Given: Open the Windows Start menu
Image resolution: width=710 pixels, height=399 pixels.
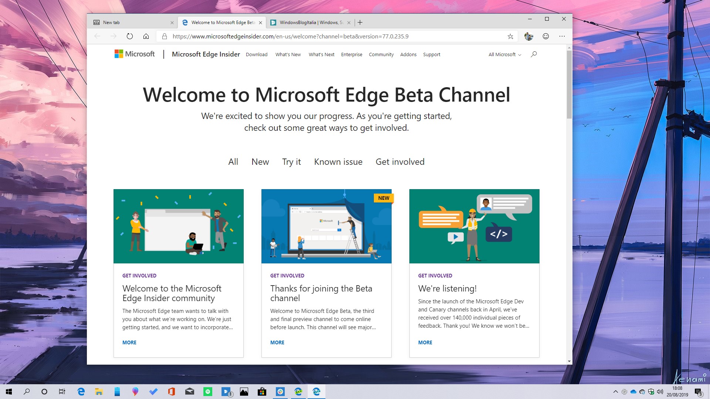Looking at the screenshot, I should [x=9, y=392].
